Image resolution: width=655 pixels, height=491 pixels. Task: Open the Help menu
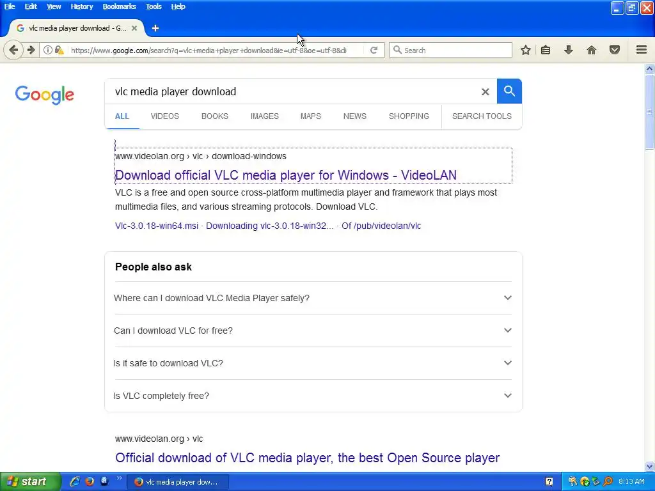[x=178, y=6]
